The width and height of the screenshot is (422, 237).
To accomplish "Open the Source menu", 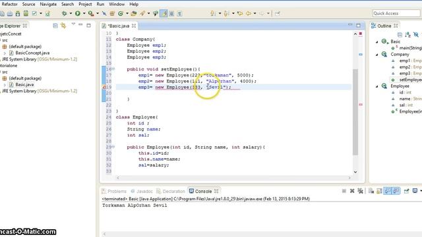I will click(x=28, y=5).
